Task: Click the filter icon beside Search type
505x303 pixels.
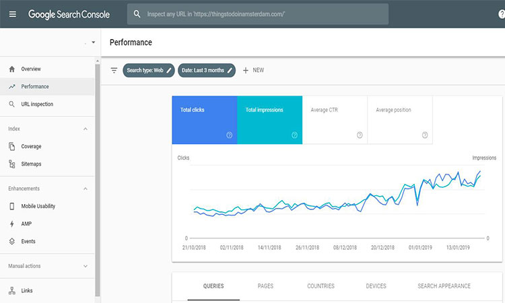Action: point(114,70)
